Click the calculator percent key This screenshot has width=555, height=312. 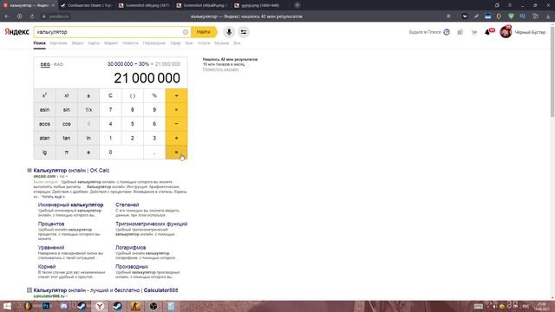154,95
